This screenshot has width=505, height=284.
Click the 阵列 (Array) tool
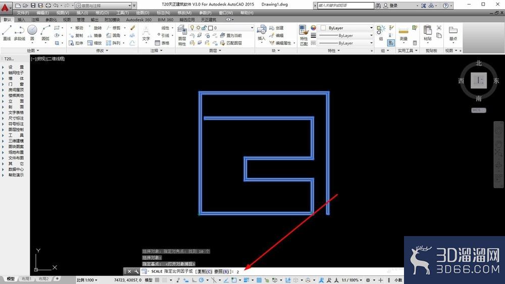click(x=114, y=43)
